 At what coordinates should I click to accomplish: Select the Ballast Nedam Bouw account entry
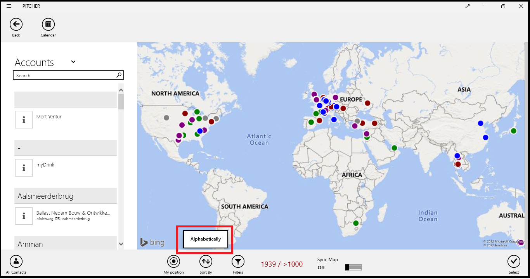[x=73, y=215]
